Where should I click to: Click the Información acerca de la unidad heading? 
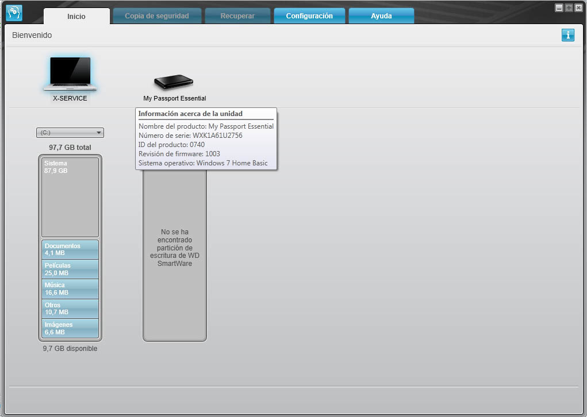tap(190, 114)
